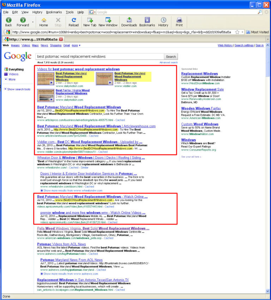
Task: Click inside the Google search query box
Action: tap(100, 57)
